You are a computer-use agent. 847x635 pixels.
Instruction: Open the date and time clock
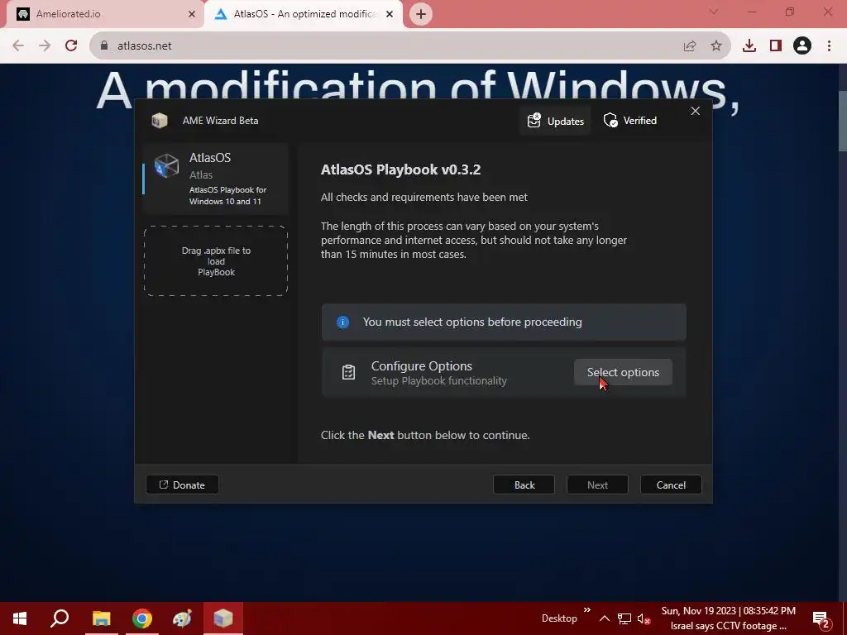[728, 611]
